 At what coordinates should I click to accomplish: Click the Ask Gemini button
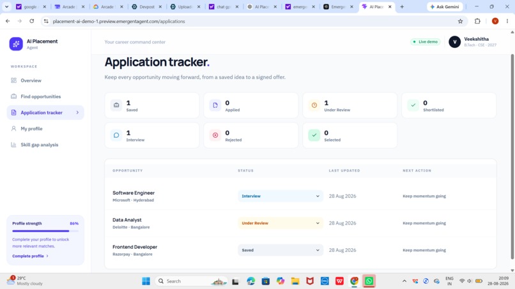coord(445,6)
